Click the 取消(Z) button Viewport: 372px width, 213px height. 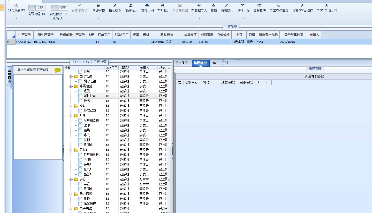pos(58,18)
